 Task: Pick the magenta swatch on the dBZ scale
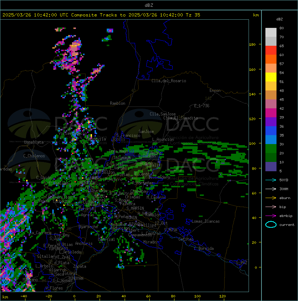pos(271,113)
